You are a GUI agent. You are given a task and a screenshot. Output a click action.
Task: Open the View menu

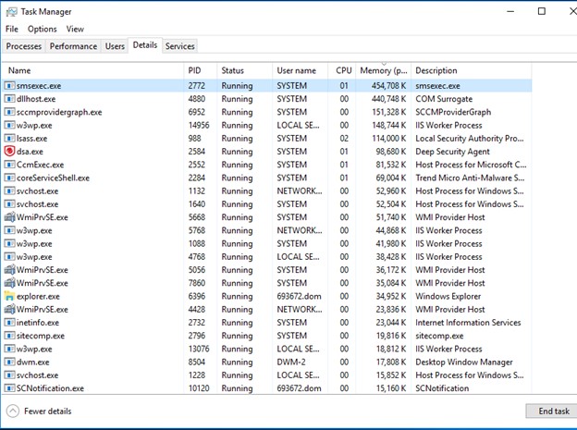pos(75,29)
